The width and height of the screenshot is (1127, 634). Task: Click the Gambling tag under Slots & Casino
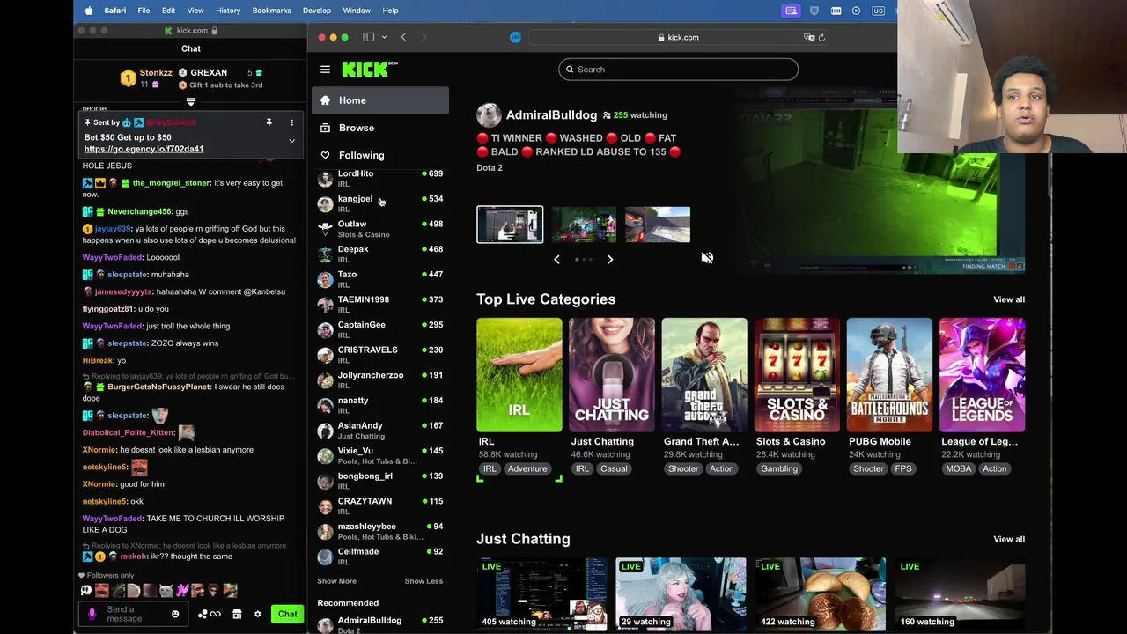[x=779, y=468]
